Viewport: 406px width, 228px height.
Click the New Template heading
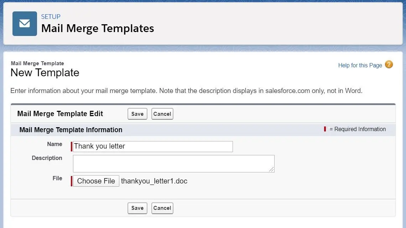[45, 73]
